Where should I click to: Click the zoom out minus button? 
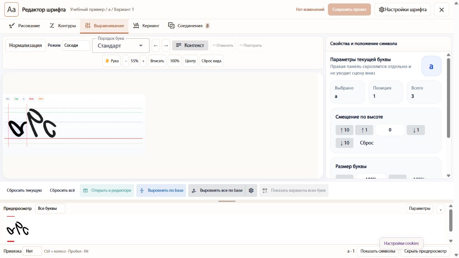click(126, 61)
